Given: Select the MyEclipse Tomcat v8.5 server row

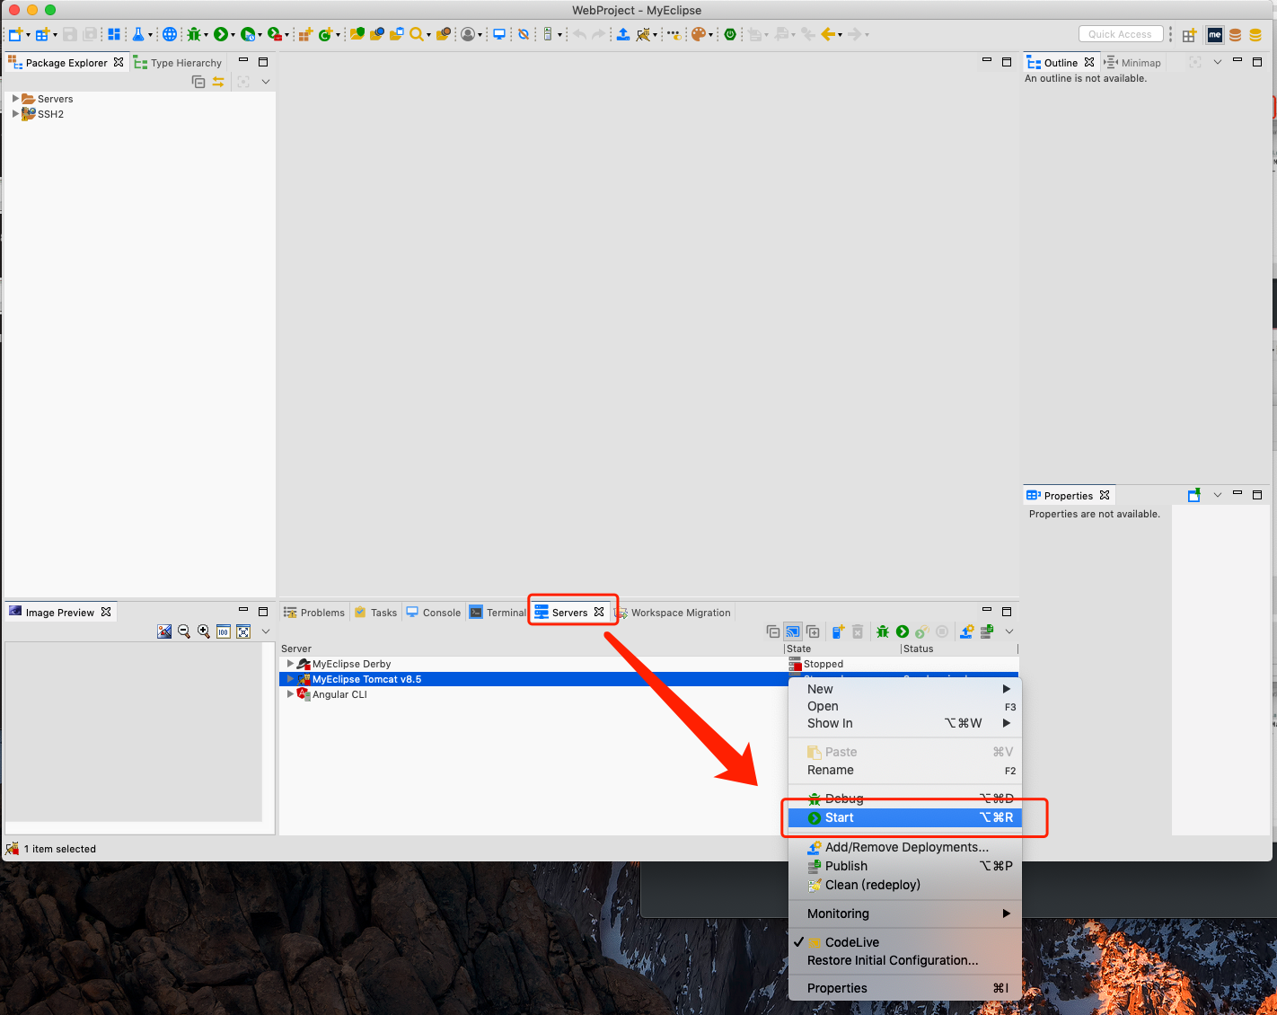Looking at the screenshot, I should [x=533, y=679].
